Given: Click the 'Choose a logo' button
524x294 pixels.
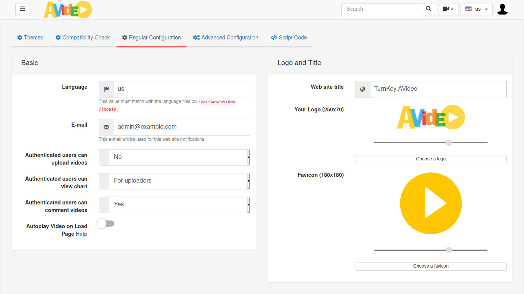Looking at the screenshot, I should click(x=431, y=159).
